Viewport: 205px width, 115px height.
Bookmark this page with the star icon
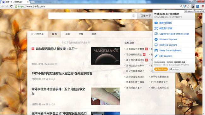pos(188,6)
